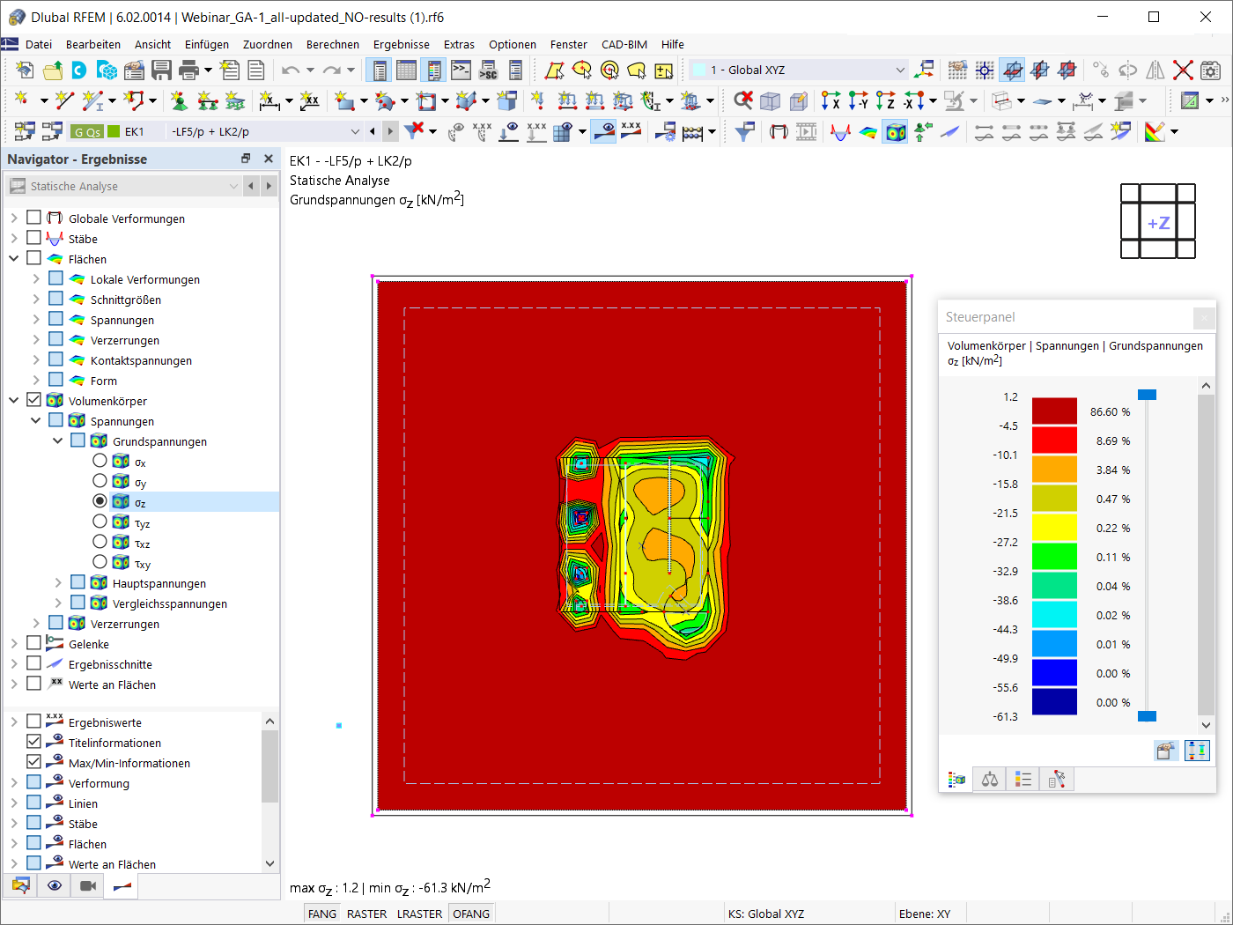The height and width of the screenshot is (925, 1233).
Task: Click the redo arrow icon
Action: pyautogui.click(x=331, y=70)
